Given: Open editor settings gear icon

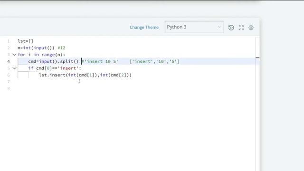Looking at the screenshot, I should [251, 28].
